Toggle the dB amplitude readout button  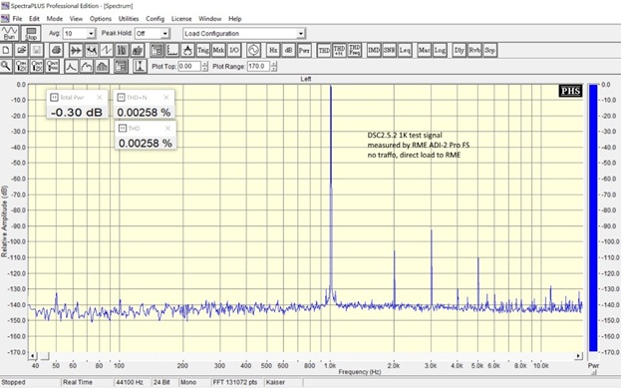[288, 50]
